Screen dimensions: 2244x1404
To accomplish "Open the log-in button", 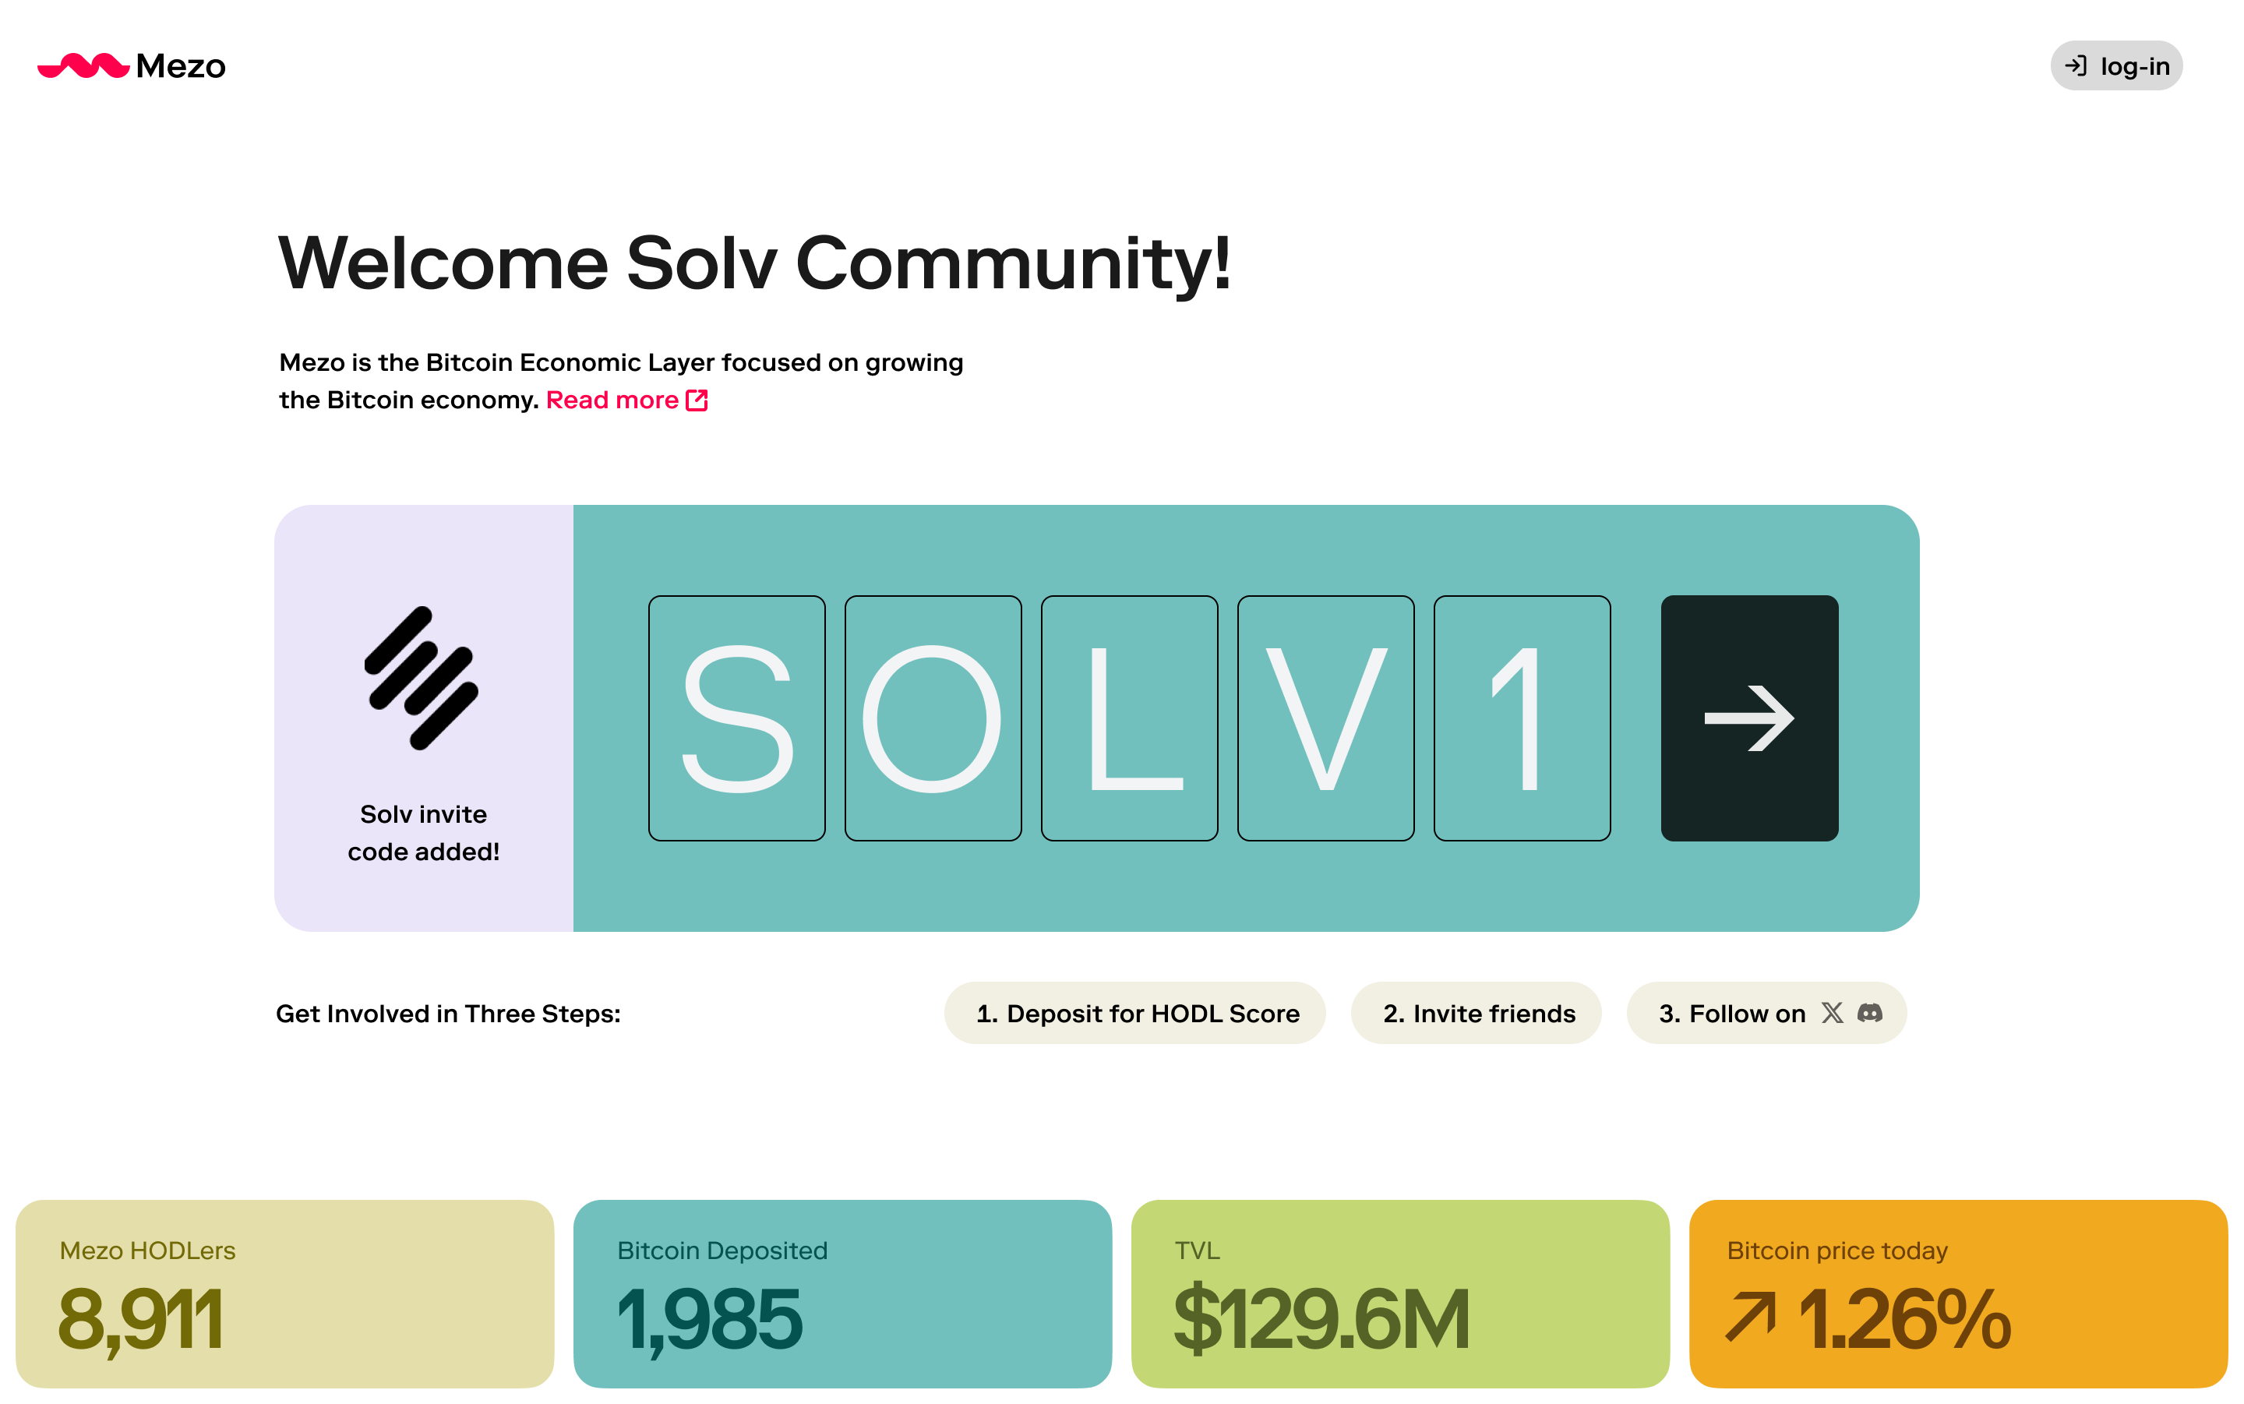I will pyautogui.click(x=2116, y=66).
